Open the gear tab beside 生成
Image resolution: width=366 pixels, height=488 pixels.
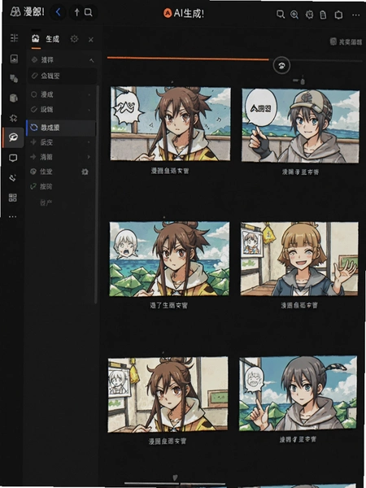[x=74, y=39]
